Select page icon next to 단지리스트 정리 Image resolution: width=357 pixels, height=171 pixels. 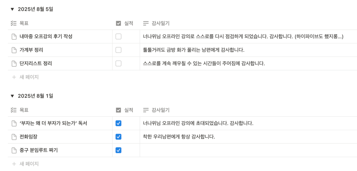(x=14, y=64)
